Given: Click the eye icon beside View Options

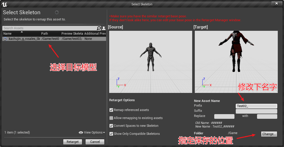Looking at the screenshot, I should pos(81,133).
